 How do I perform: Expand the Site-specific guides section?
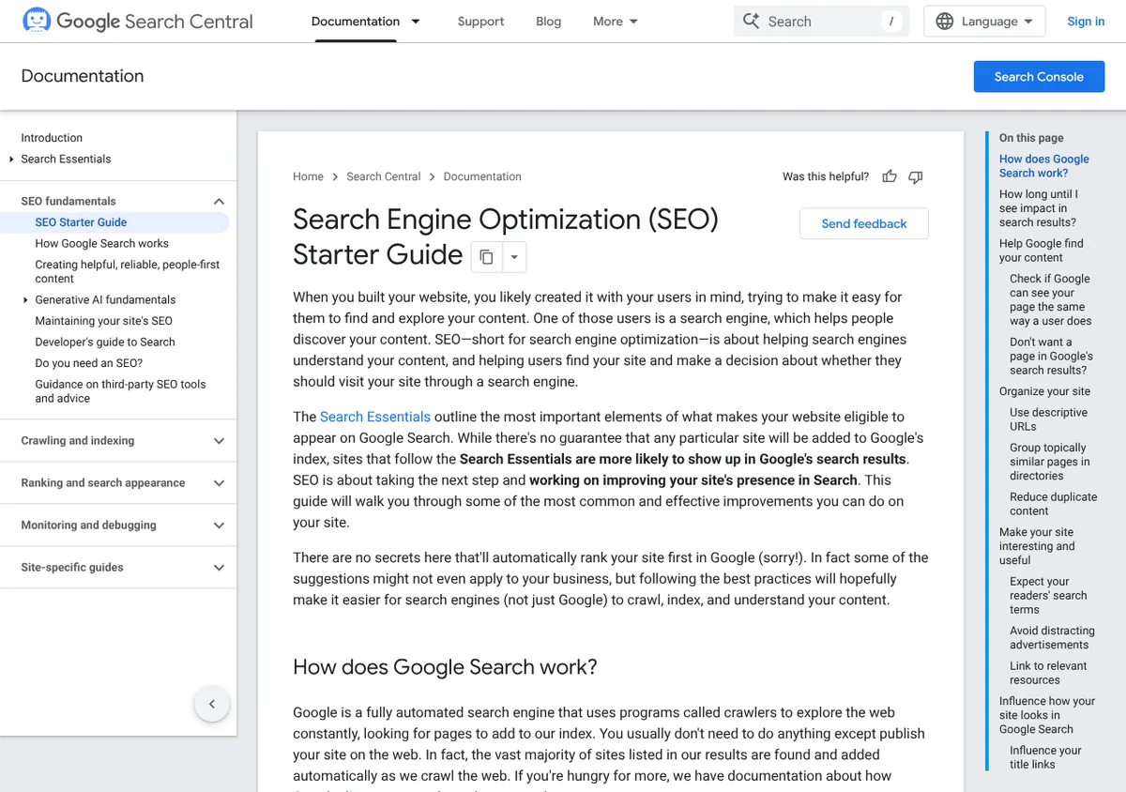click(219, 567)
